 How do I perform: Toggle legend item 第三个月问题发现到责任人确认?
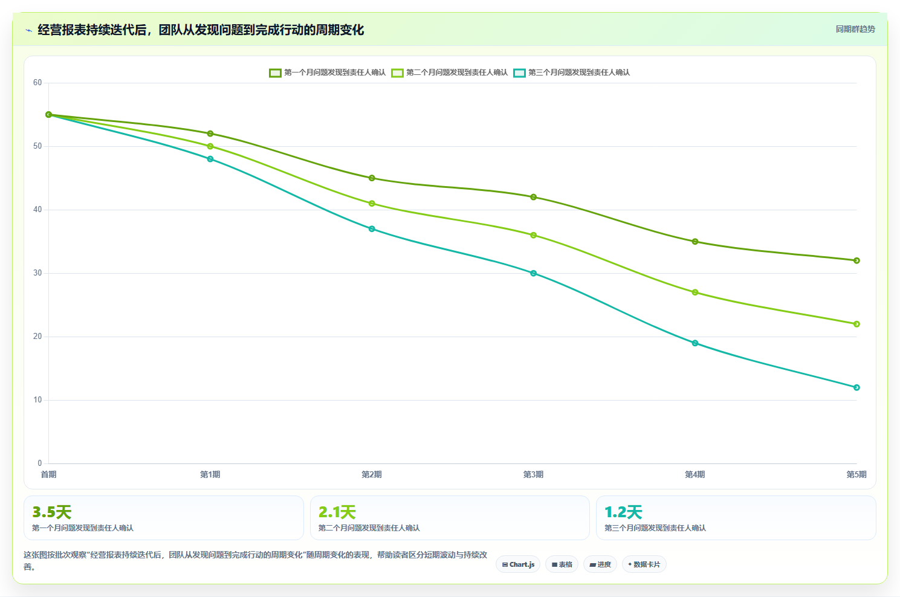point(571,73)
